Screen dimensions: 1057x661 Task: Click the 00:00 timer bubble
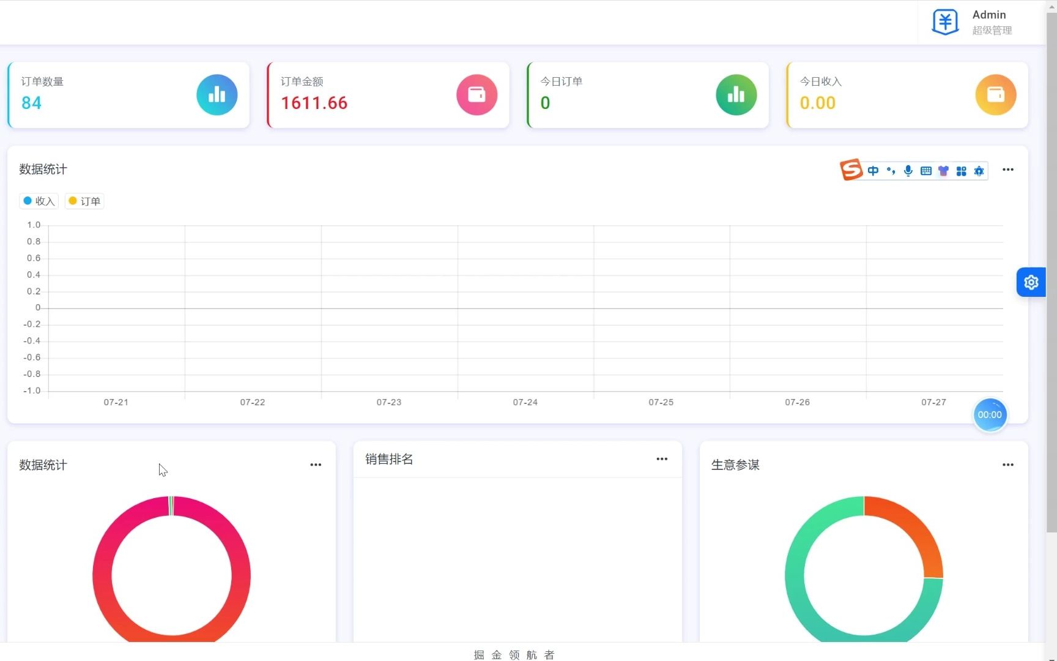click(x=990, y=415)
